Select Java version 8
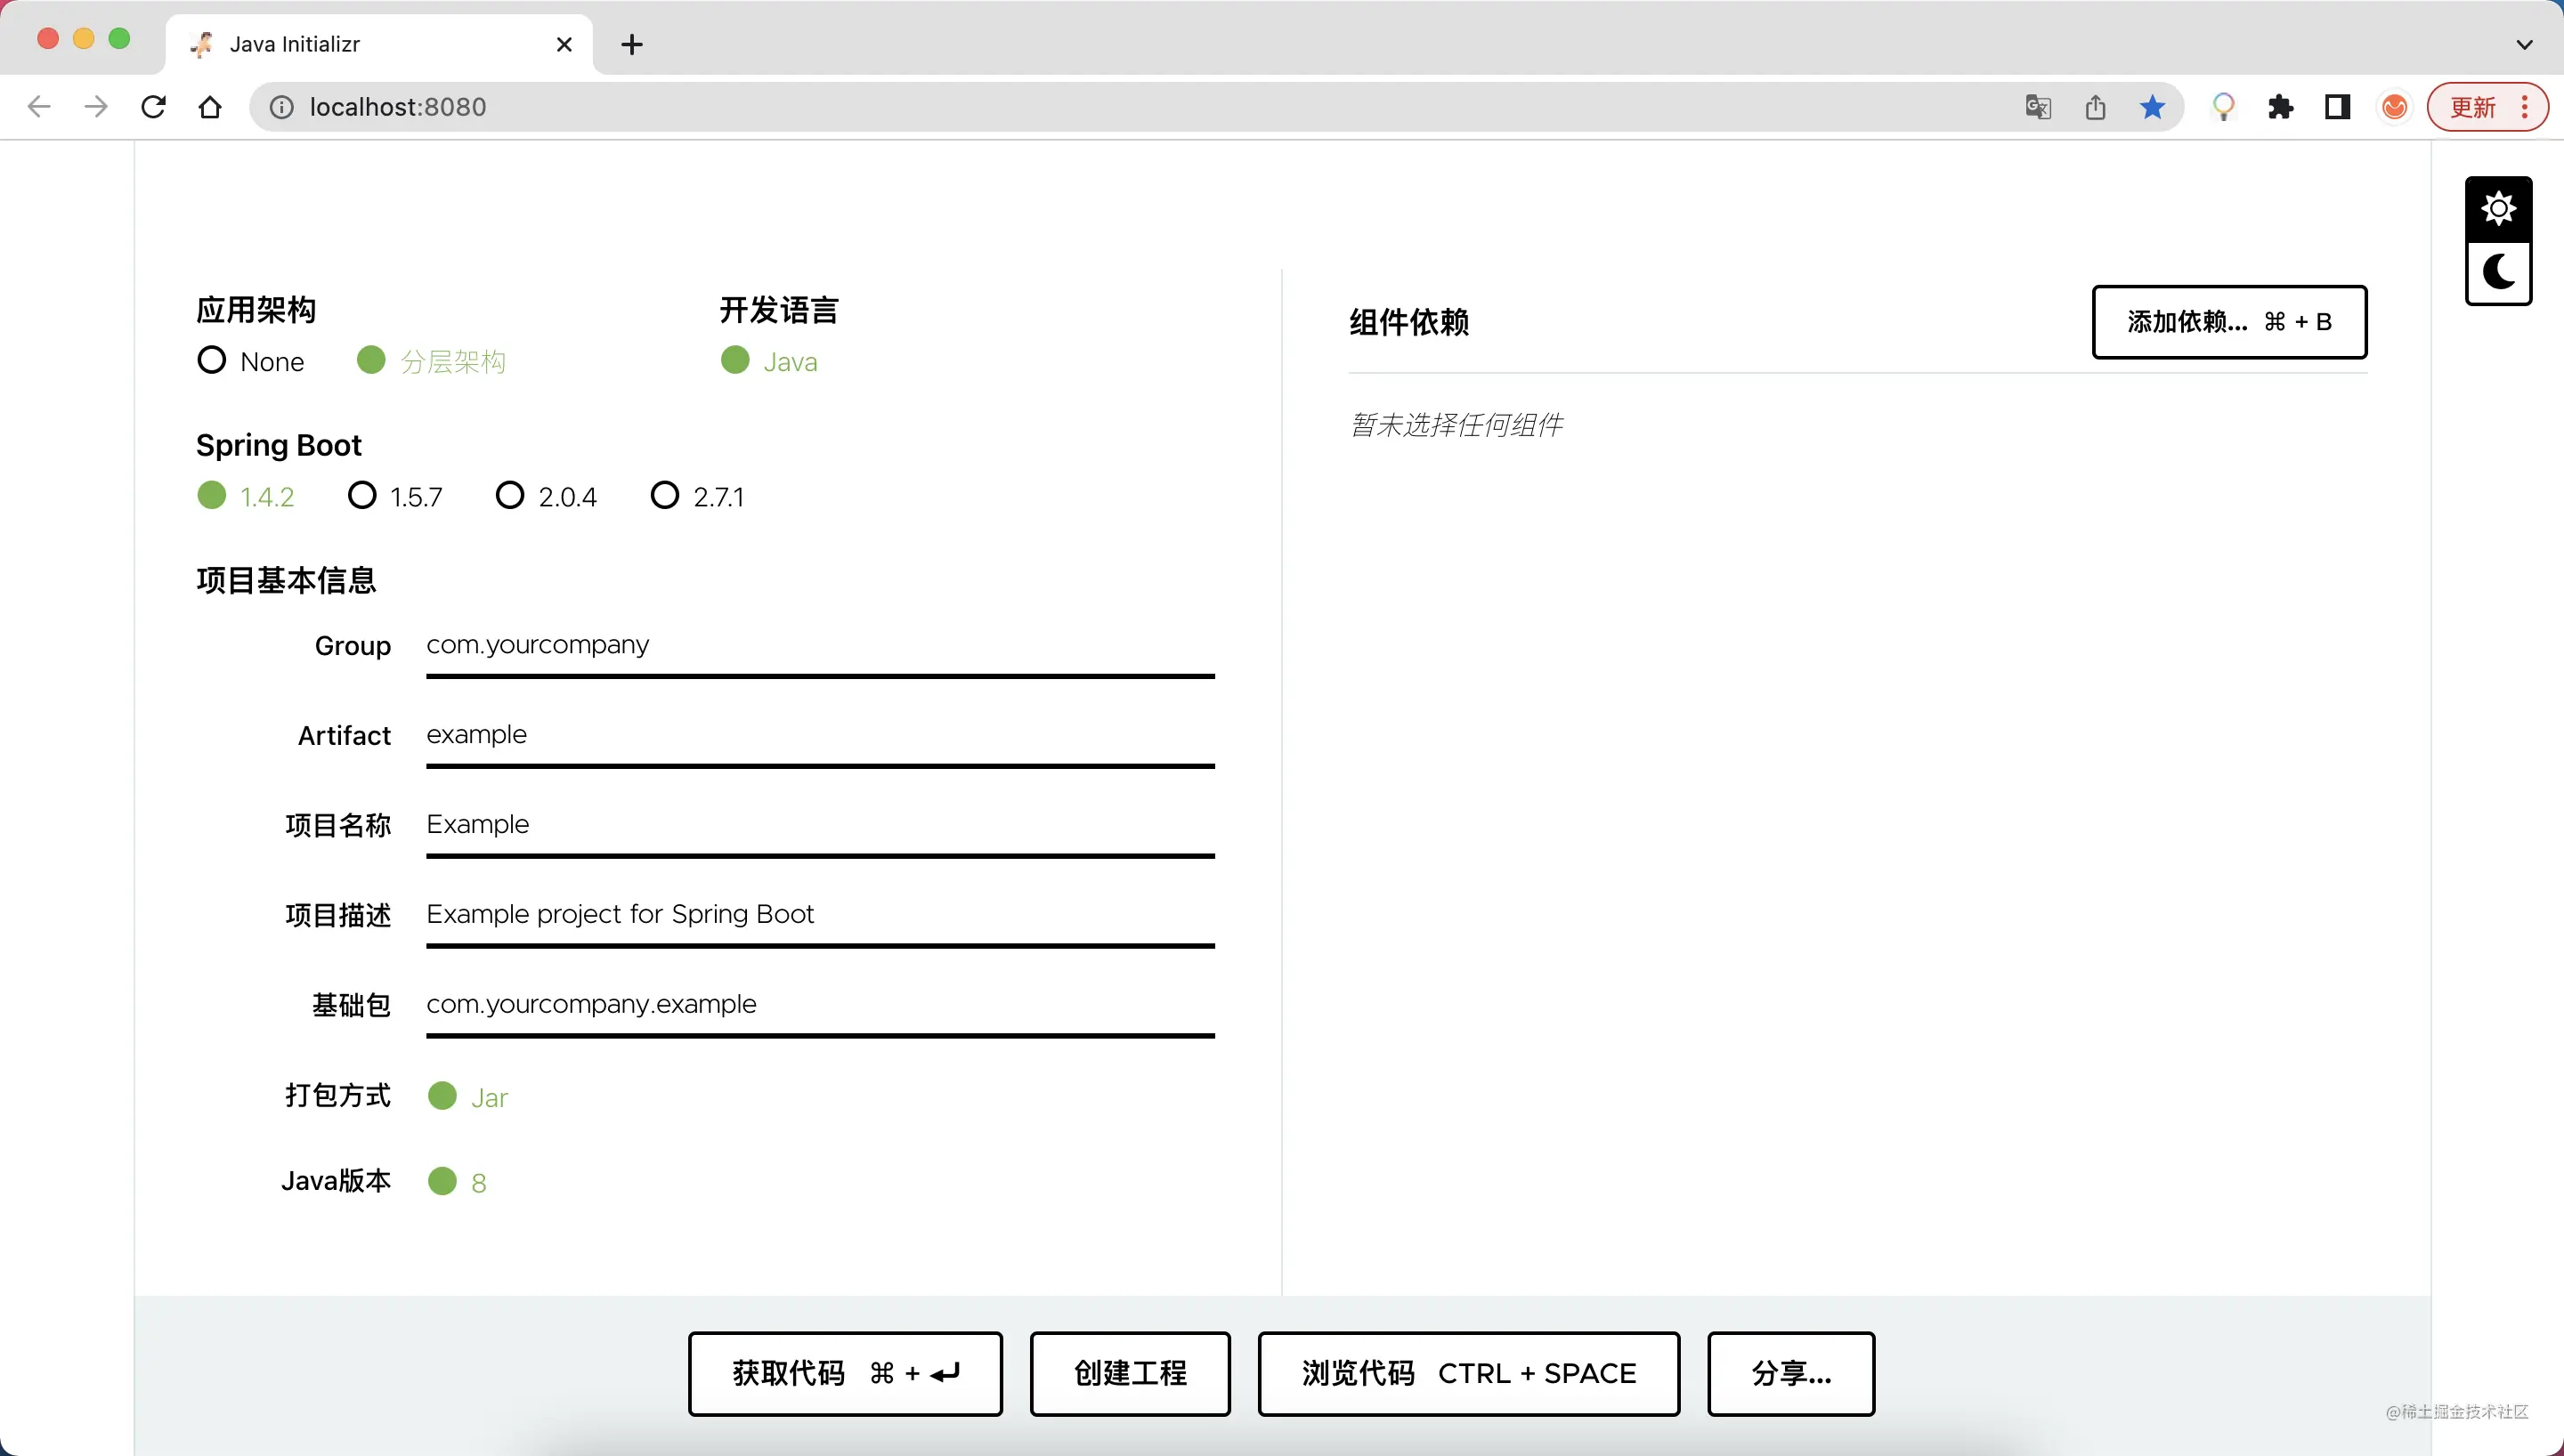This screenshot has width=2564, height=1456. click(457, 1182)
